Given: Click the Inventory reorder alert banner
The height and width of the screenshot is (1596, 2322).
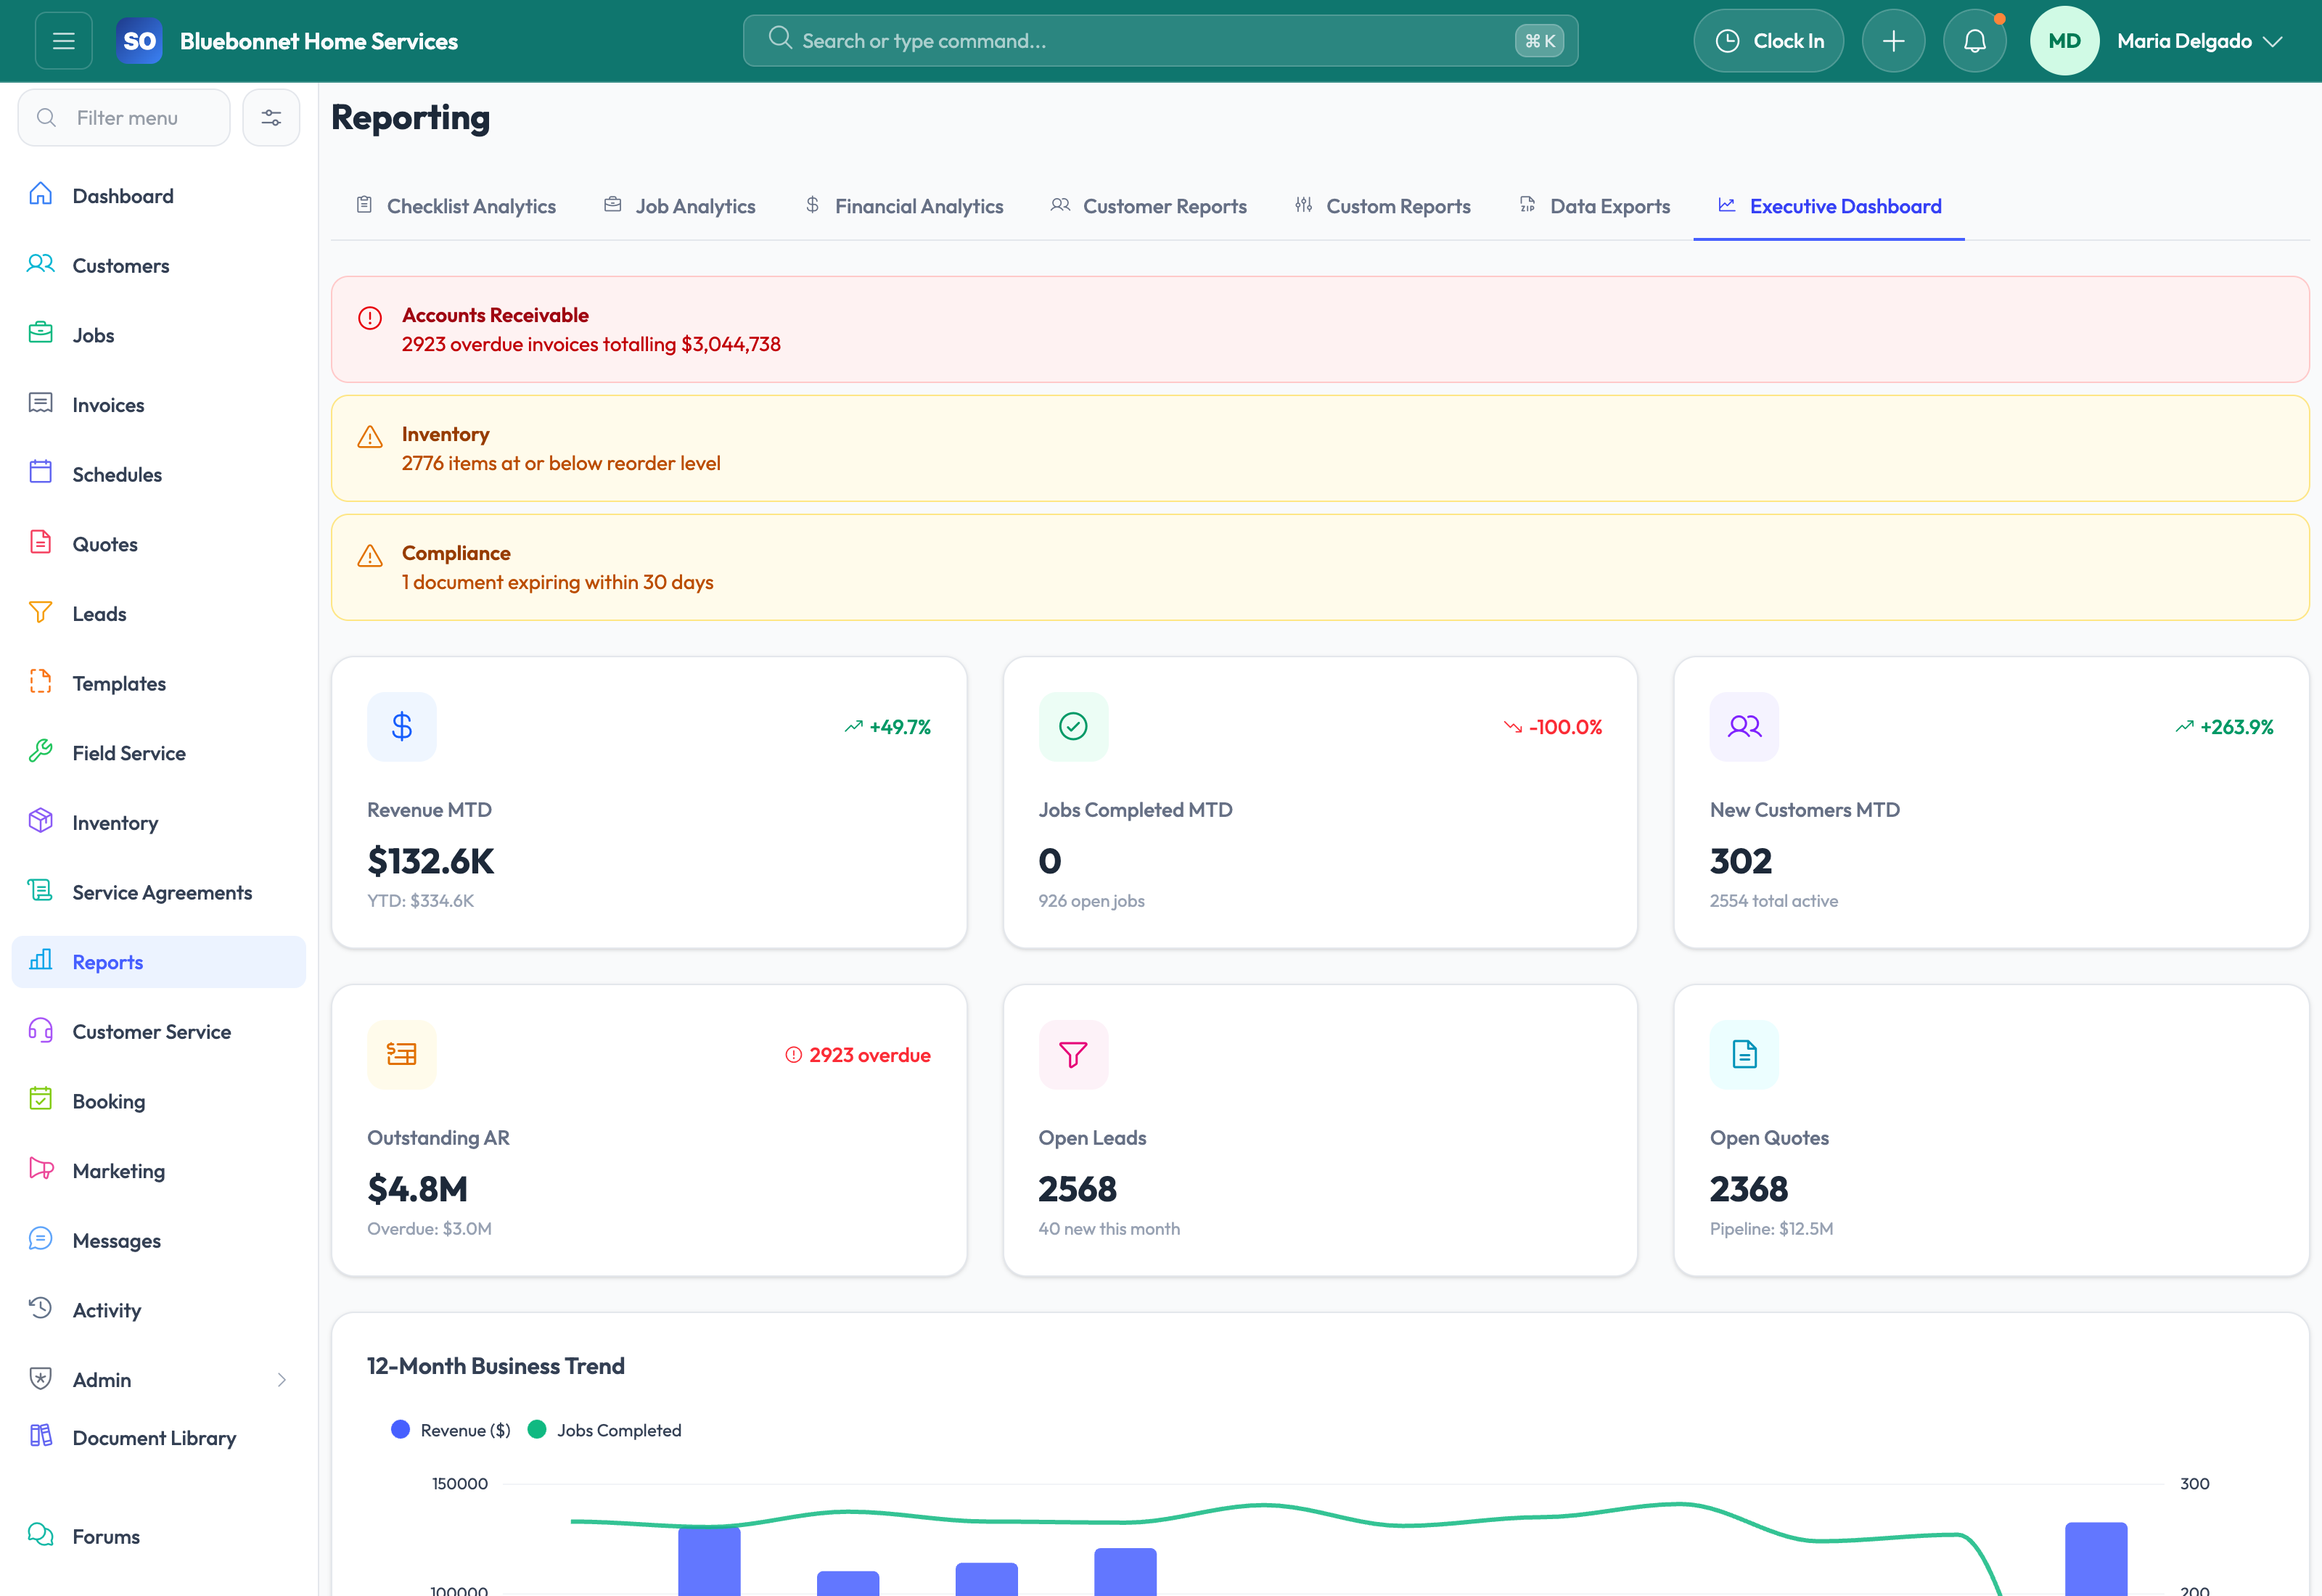Looking at the screenshot, I should point(1320,448).
